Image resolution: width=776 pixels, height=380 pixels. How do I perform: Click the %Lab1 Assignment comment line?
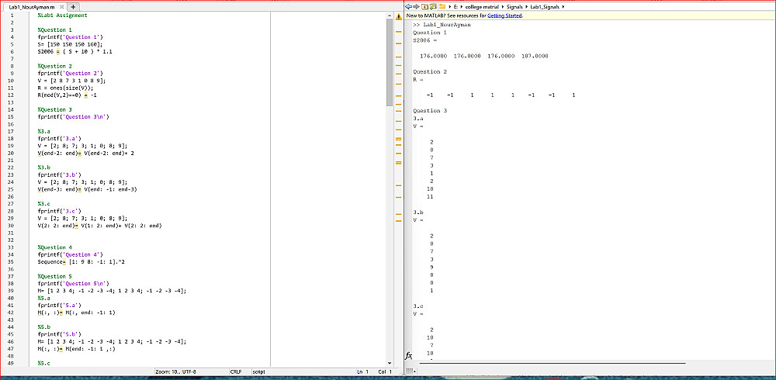(x=62, y=16)
